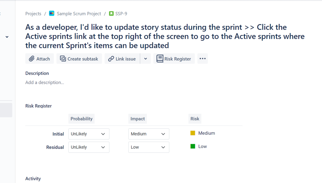
Task: Click the SSP-9 issue key link
Action: click(121, 14)
